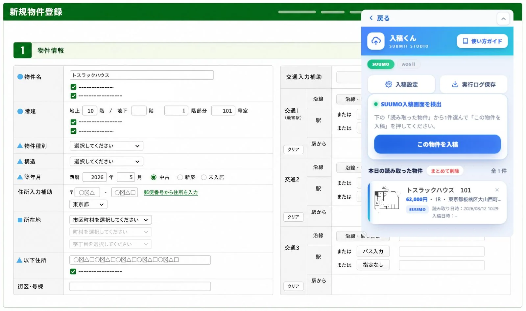Select the 未入居 radio button

(x=203, y=177)
